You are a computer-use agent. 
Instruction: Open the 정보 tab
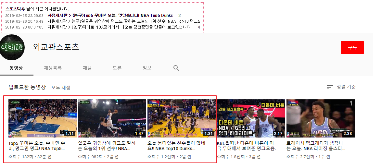pyautogui.click(x=147, y=68)
